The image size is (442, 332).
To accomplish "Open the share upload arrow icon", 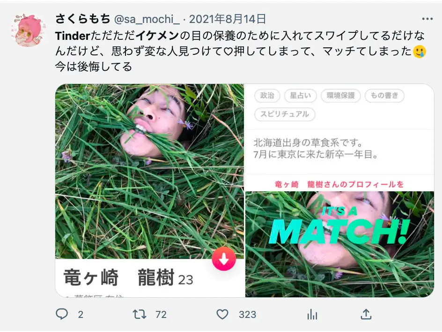I will point(366,314).
